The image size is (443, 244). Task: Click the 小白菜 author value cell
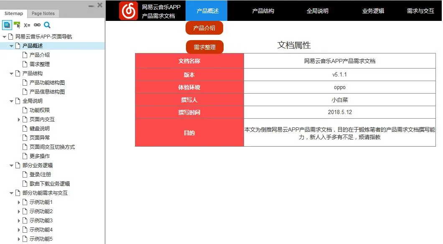[x=340, y=100]
